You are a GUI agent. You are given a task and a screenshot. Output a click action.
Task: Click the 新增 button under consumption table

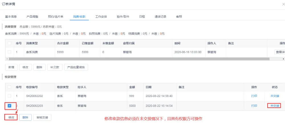(x=11, y=67)
